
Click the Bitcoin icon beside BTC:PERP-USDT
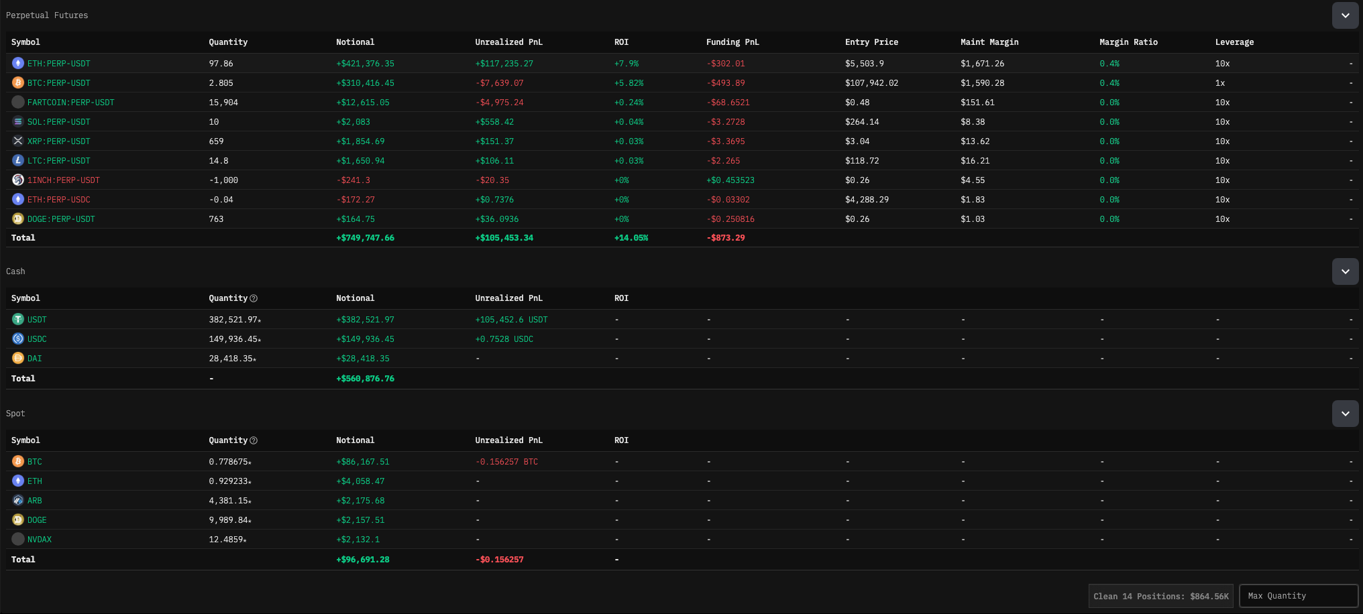tap(18, 82)
